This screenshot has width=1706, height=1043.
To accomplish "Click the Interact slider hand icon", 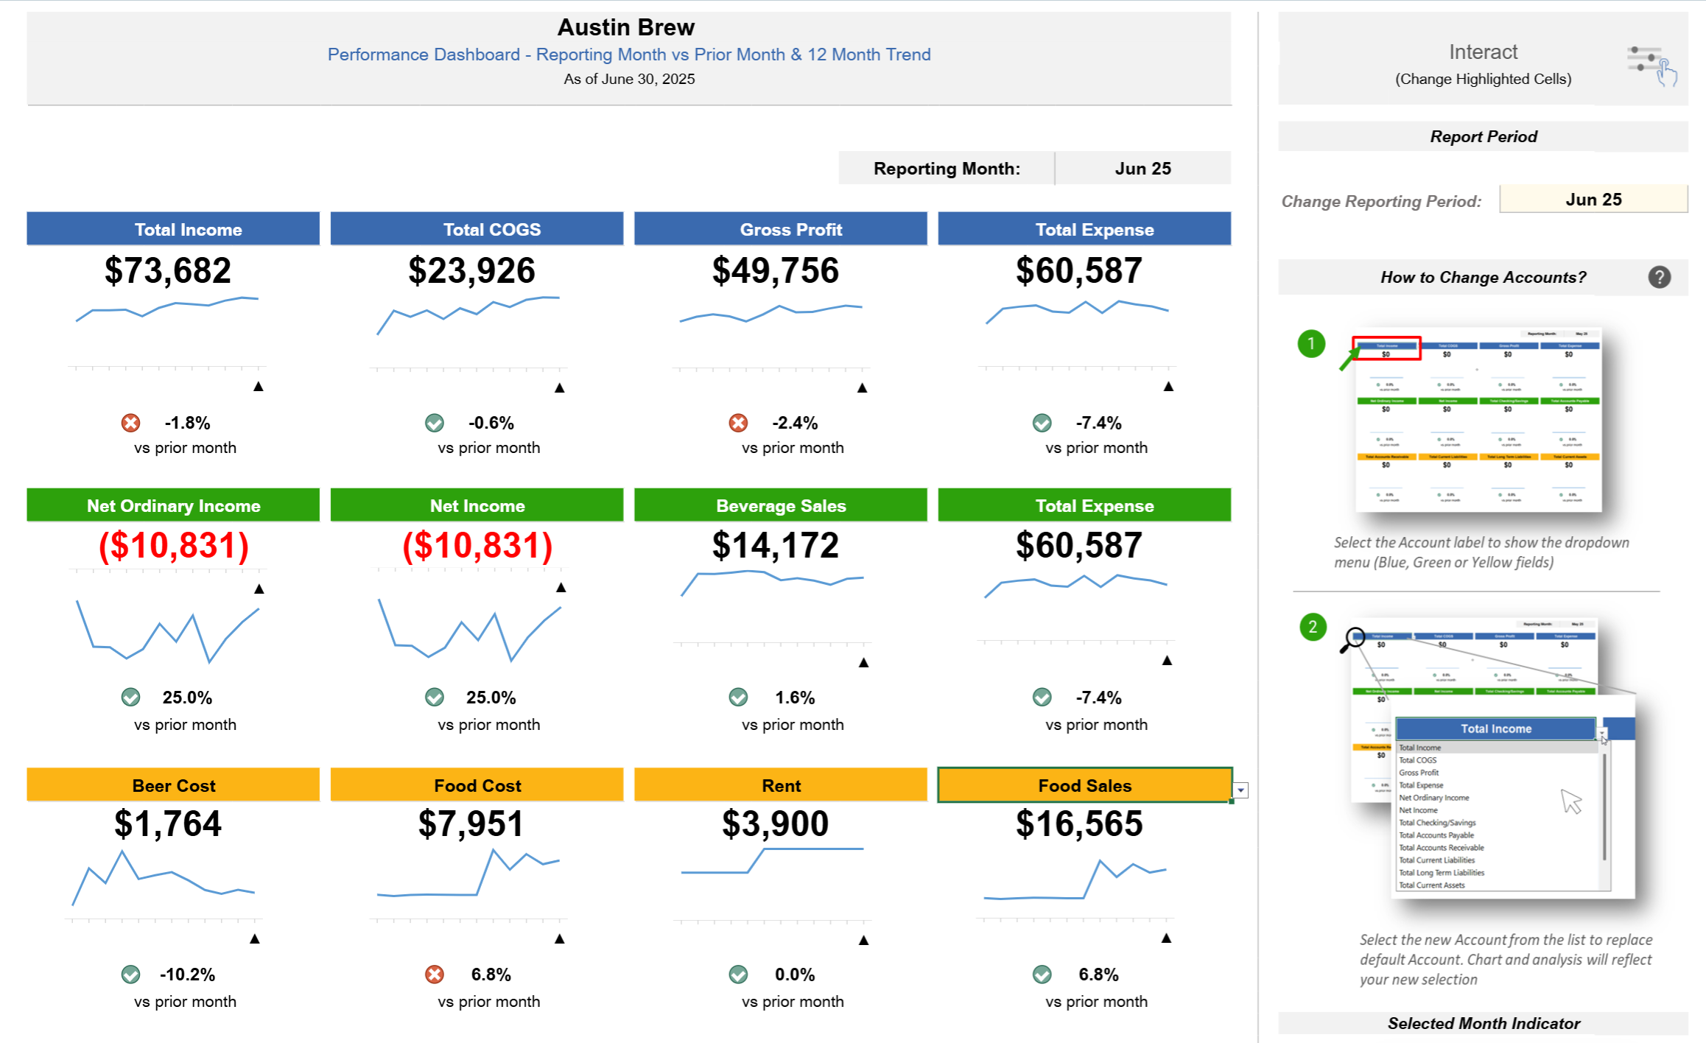I will (x=1652, y=66).
